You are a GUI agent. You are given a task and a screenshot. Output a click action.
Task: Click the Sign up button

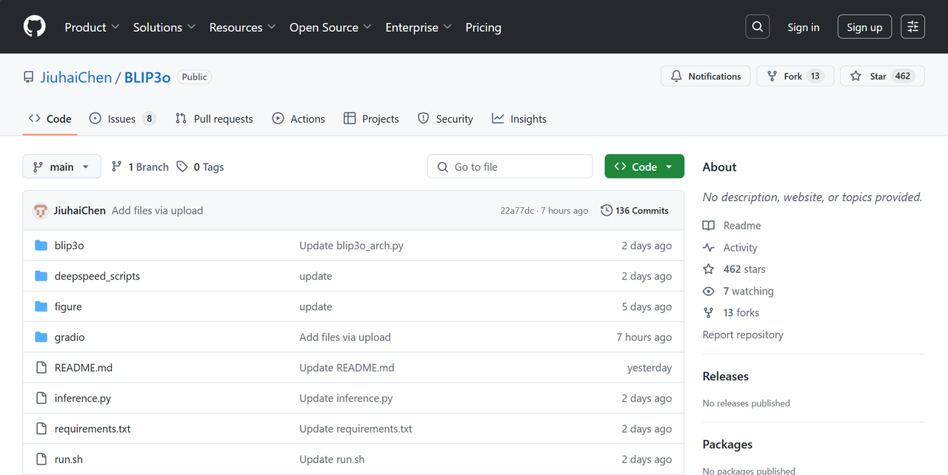tap(865, 27)
